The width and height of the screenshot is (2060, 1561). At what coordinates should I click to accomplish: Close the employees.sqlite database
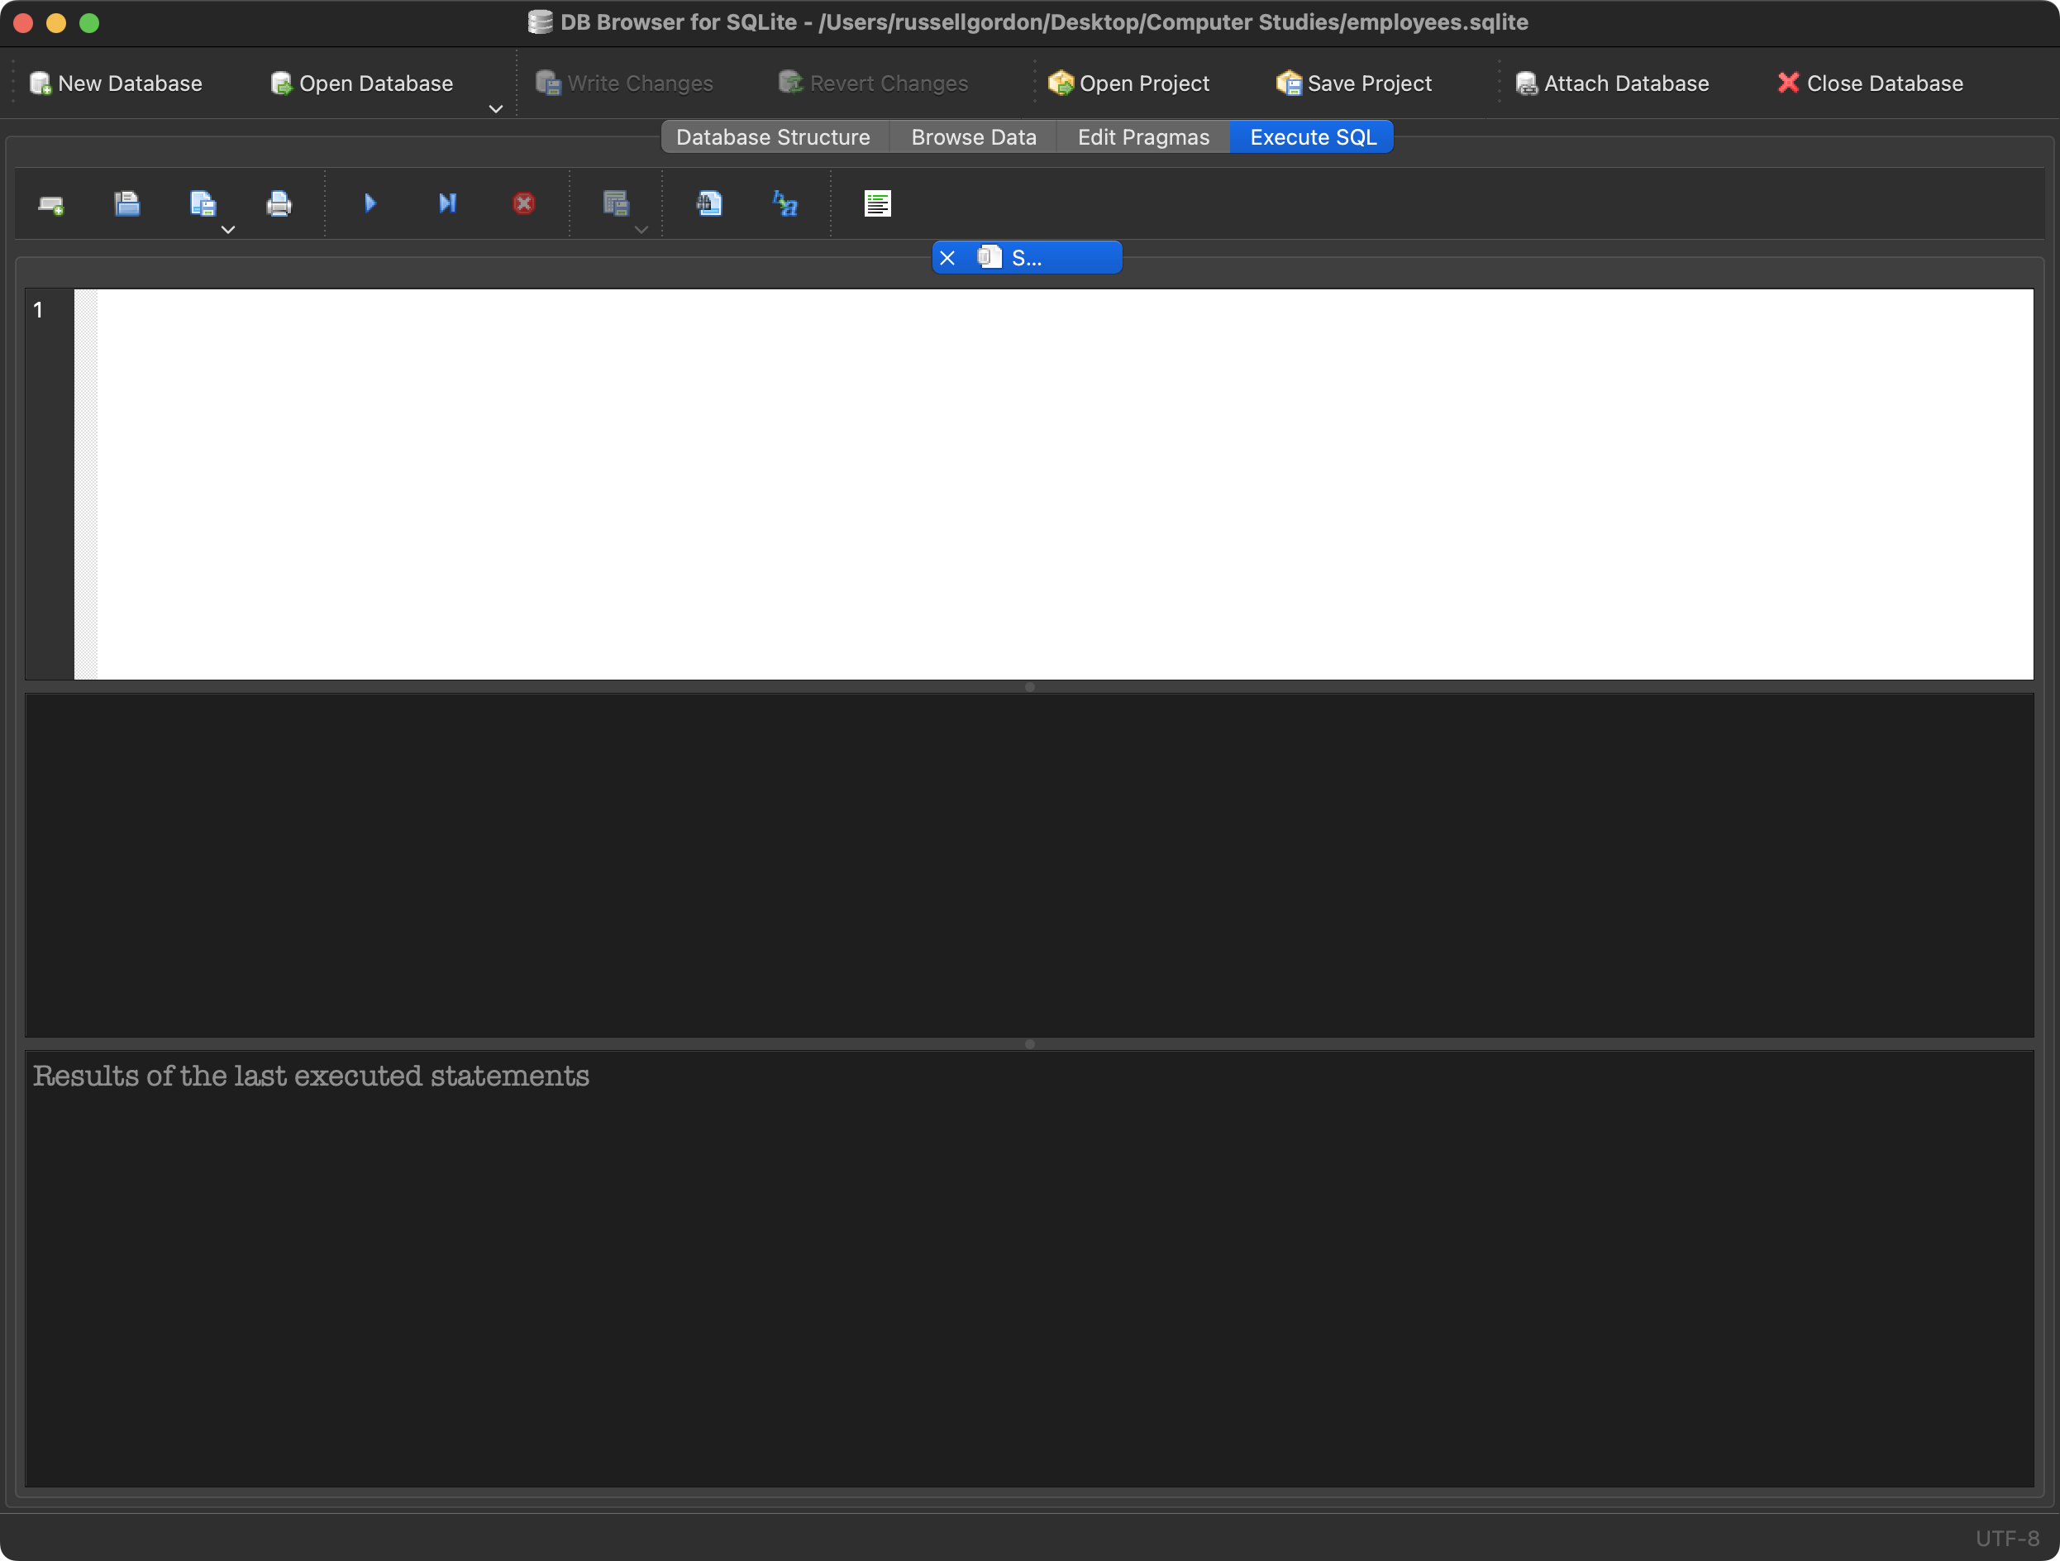click(x=1868, y=83)
